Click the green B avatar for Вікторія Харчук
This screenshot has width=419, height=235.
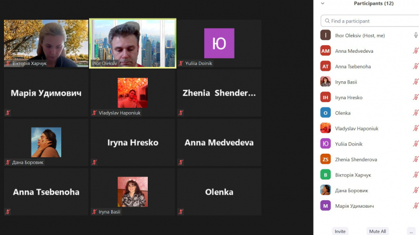click(x=325, y=175)
